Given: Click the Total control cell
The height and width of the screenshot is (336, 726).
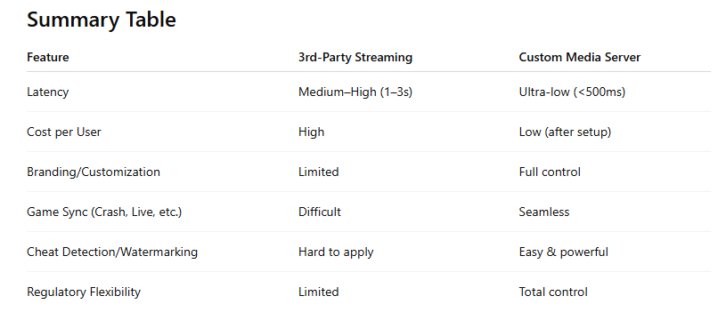Looking at the screenshot, I should click(x=553, y=292).
